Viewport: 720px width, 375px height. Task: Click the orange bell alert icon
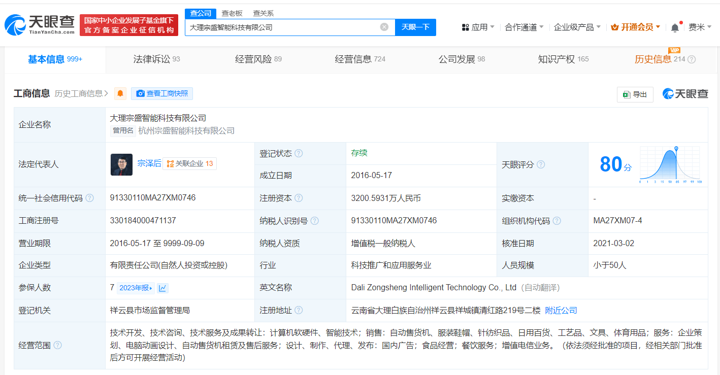[x=120, y=93]
